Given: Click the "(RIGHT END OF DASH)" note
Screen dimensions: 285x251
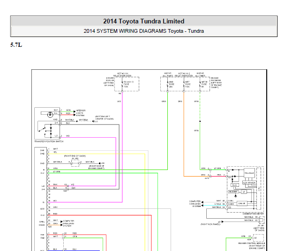Looking at the screenshot, I should tap(75, 156).
